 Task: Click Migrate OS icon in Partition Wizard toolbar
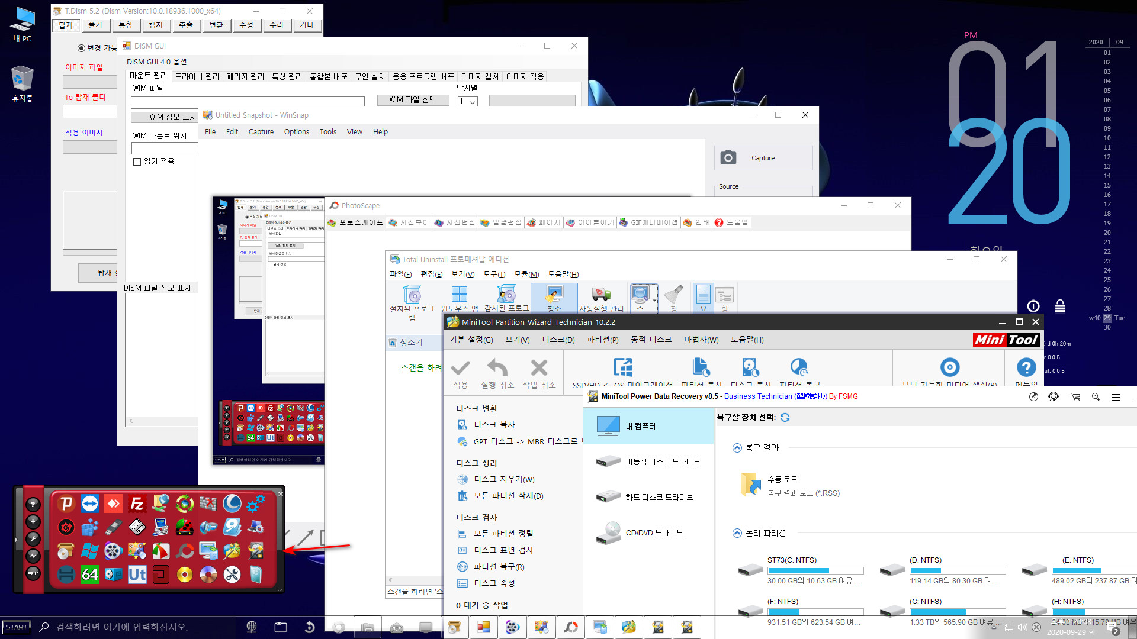point(622,367)
